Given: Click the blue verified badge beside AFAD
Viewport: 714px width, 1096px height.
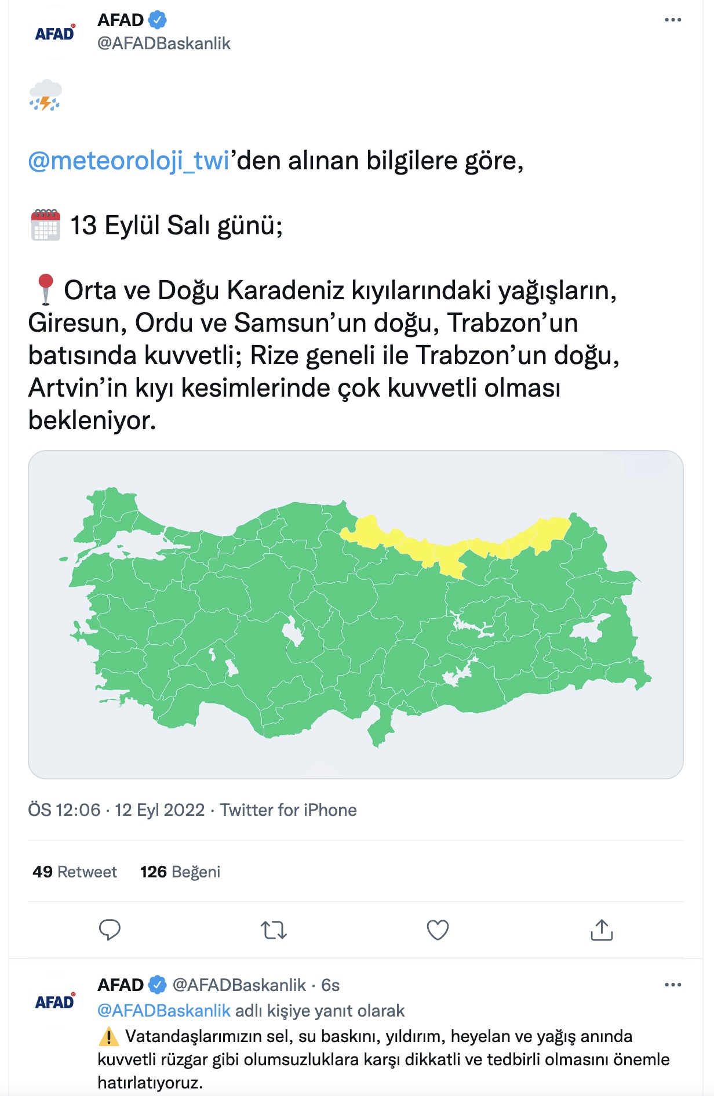Looking at the screenshot, I should click(x=157, y=20).
